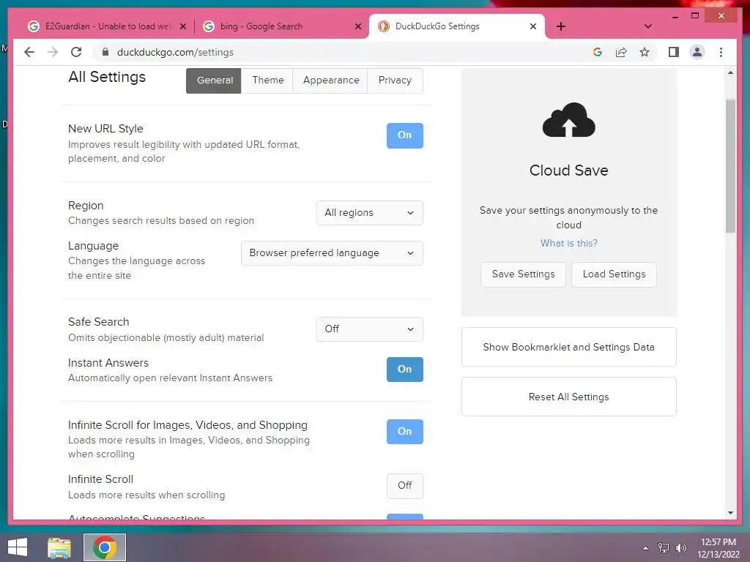Viewport: 750px width, 562px height.
Task: Click the All Settings heading
Action: pyautogui.click(x=107, y=77)
